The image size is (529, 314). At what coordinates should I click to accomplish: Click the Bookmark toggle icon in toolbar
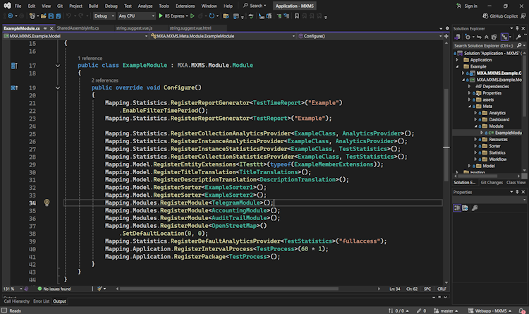point(296,16)
